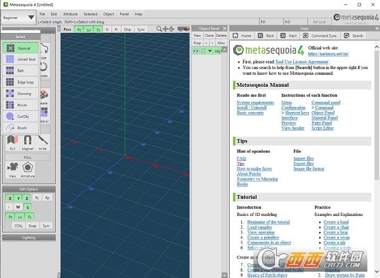The height and width of the screenshot is (278, 380).
Task: Collapse the Misc section header
Action: click(28, 157)
